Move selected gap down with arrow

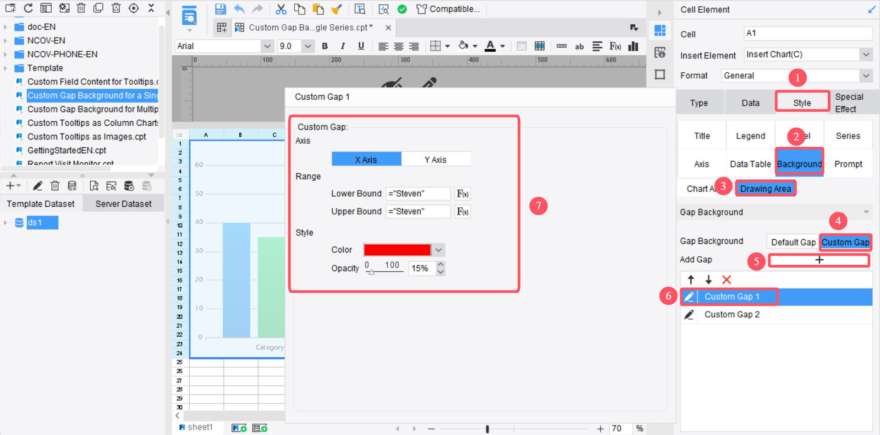tap(709, 279)
